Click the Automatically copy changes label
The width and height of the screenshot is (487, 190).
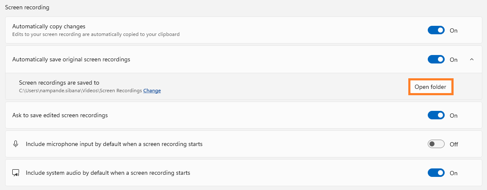(49, 27)
